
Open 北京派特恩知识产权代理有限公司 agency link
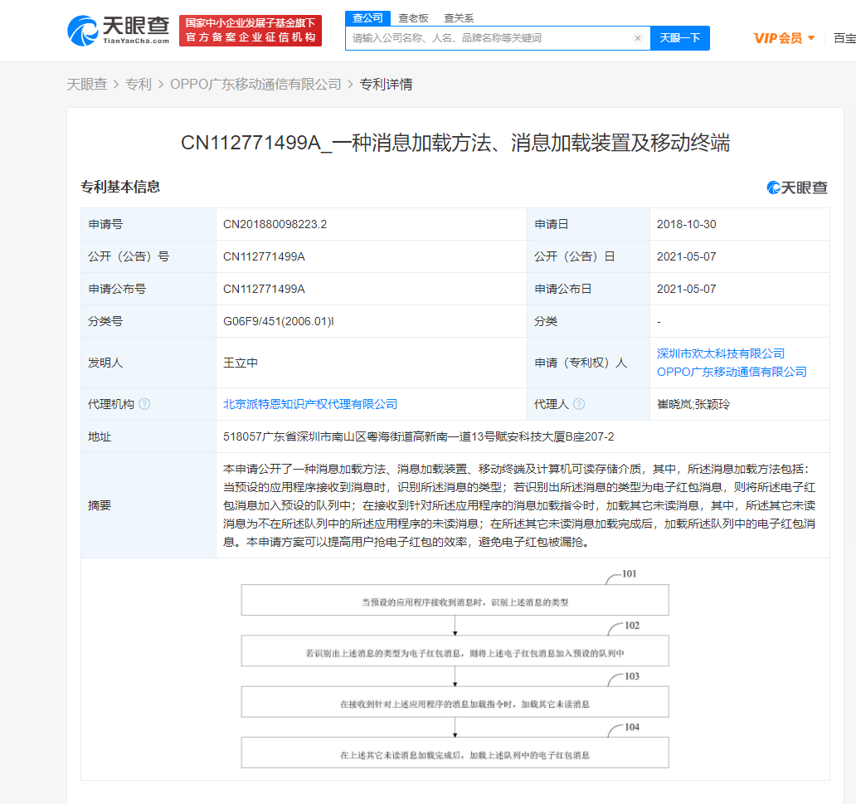pyautogui.click(x=310, y=404)
